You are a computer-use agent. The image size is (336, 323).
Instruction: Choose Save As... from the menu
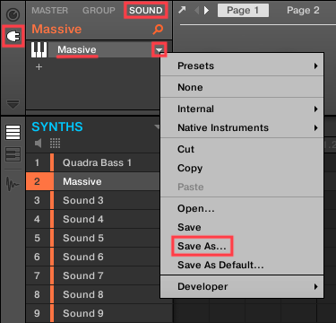point(202,246)
